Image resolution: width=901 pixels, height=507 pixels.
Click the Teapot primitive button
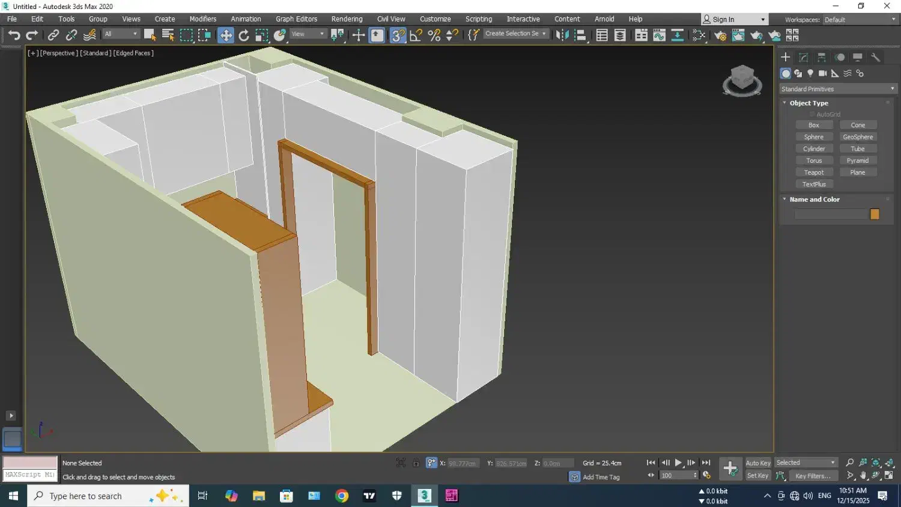(x=814, y=172)
